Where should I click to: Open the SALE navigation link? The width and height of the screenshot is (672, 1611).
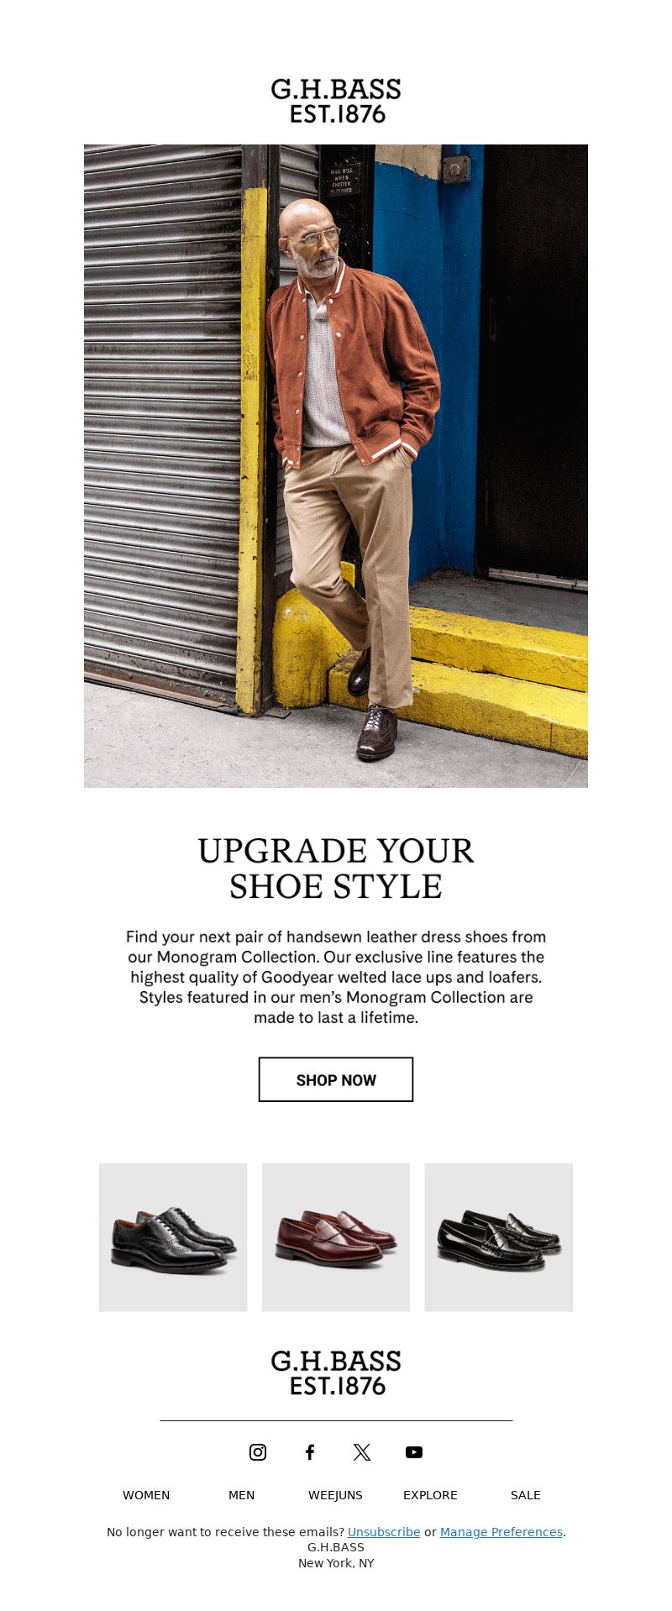tap(526, 1495)
